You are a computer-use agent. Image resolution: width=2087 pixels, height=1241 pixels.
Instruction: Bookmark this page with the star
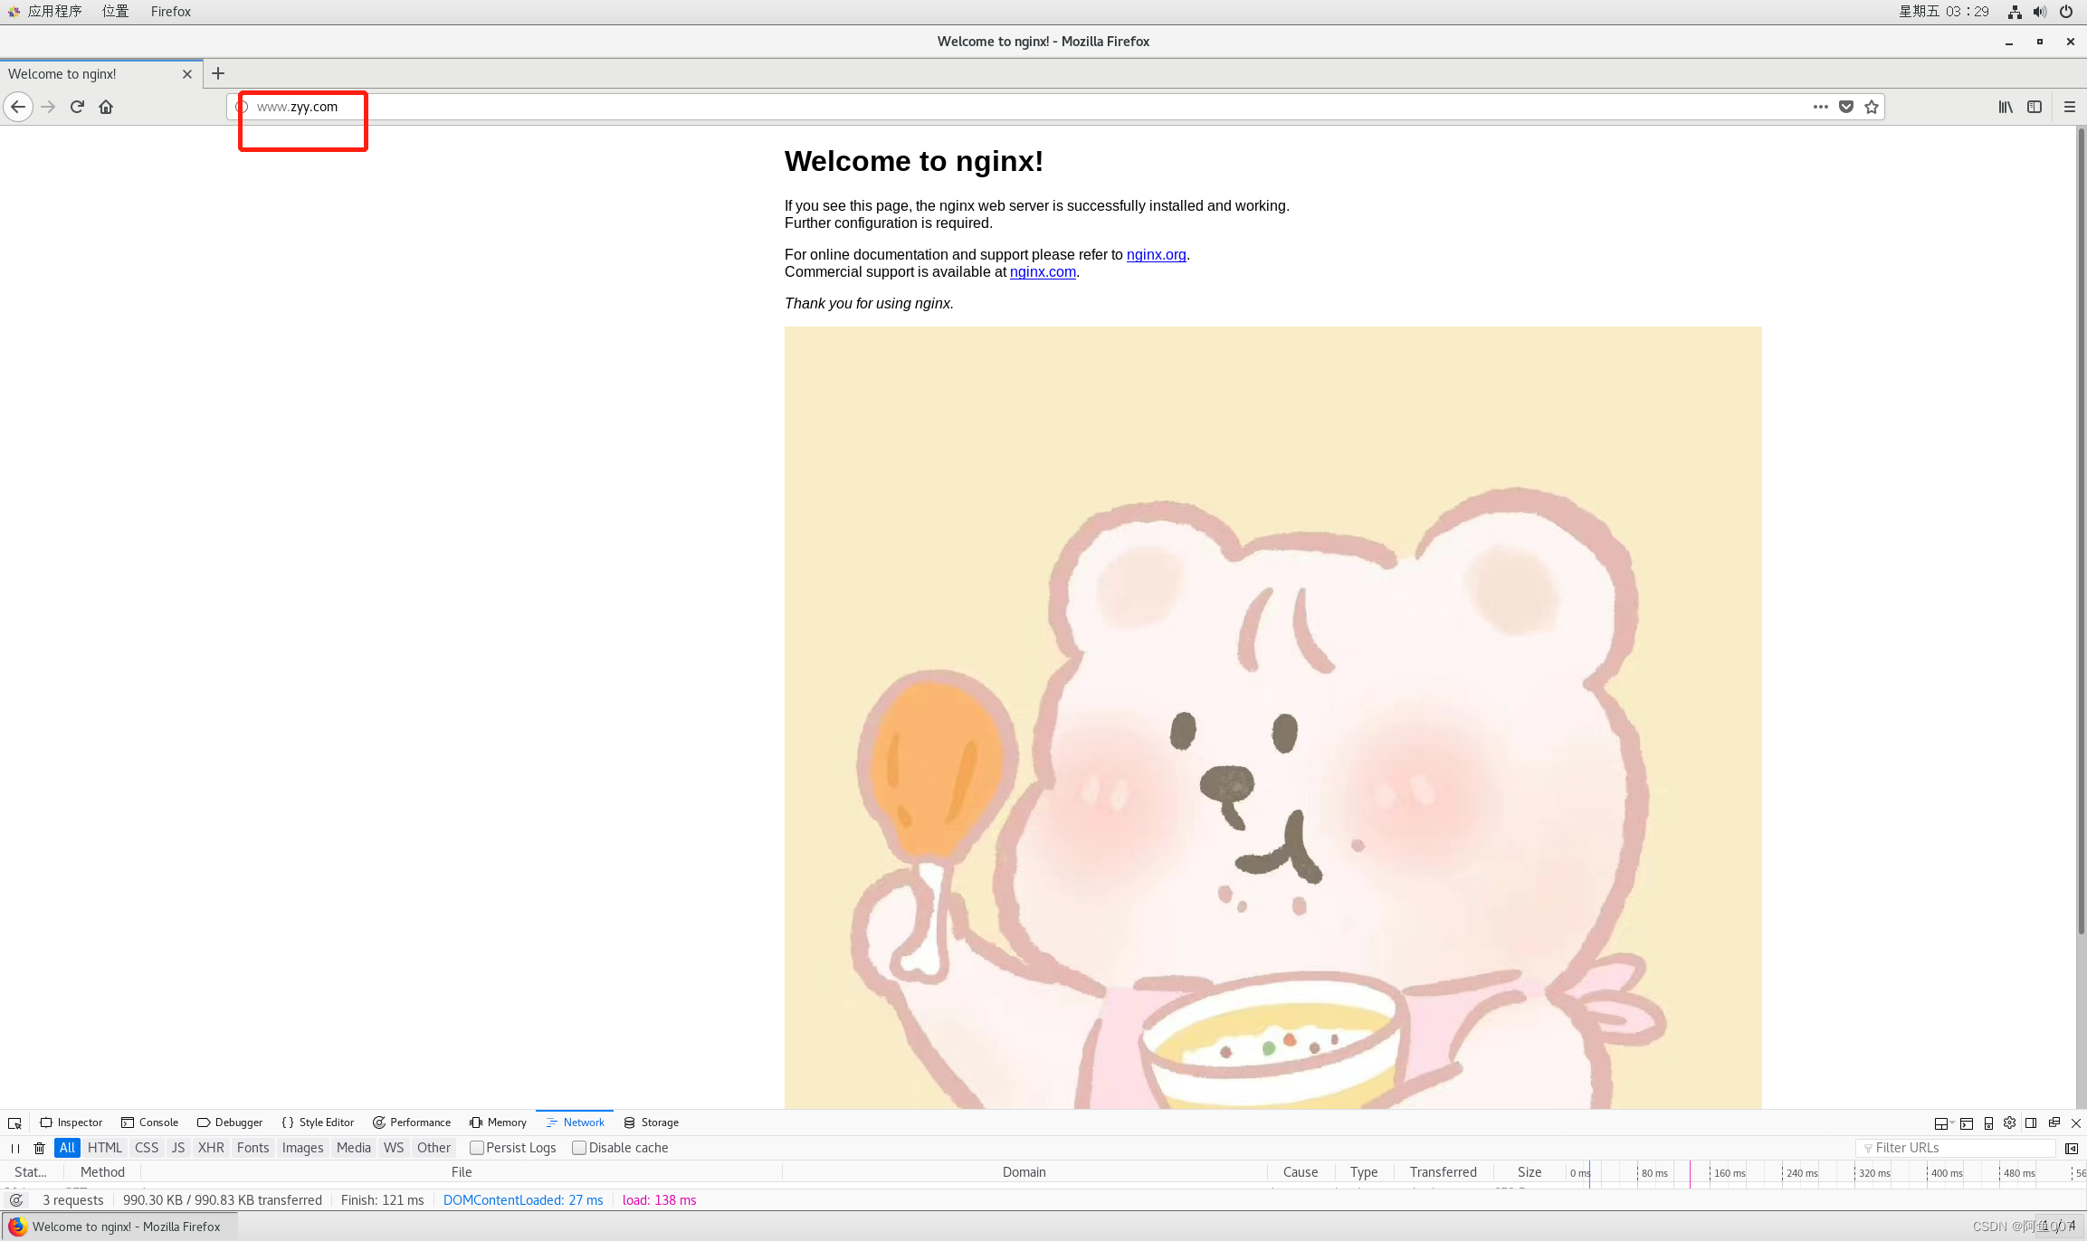pos(1872,107)
